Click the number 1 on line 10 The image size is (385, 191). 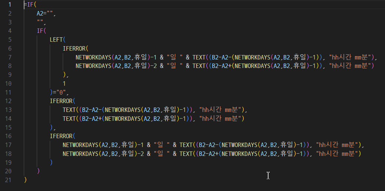pyautogui.click(x=64, y=83)
